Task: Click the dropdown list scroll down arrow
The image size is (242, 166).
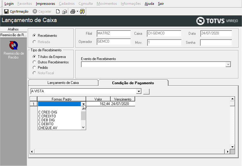Action: click(83, 127)
